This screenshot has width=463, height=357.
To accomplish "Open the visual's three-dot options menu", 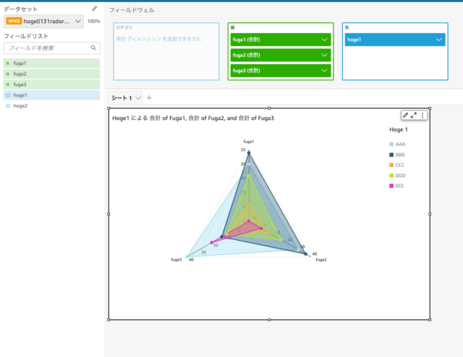I will click(x=422, y=116).
